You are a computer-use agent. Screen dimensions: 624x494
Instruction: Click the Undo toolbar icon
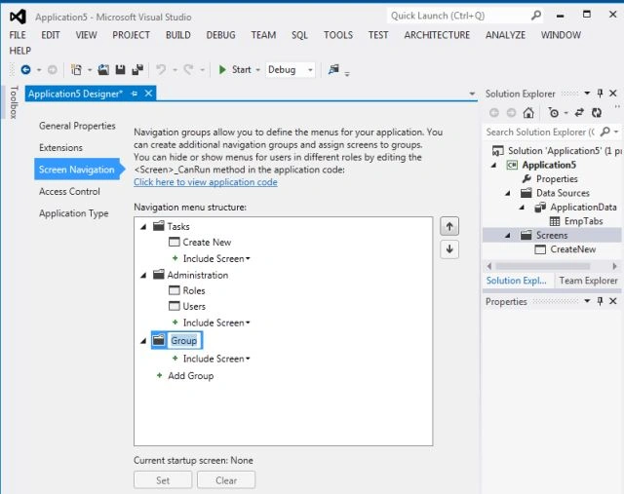pos(161,70)
